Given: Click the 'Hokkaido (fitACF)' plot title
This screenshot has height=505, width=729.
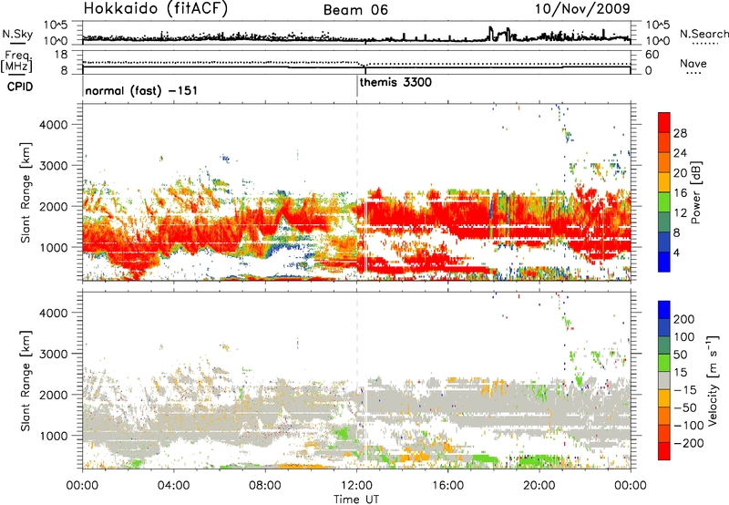Looking at the screenshot, I should click(156, 8).
